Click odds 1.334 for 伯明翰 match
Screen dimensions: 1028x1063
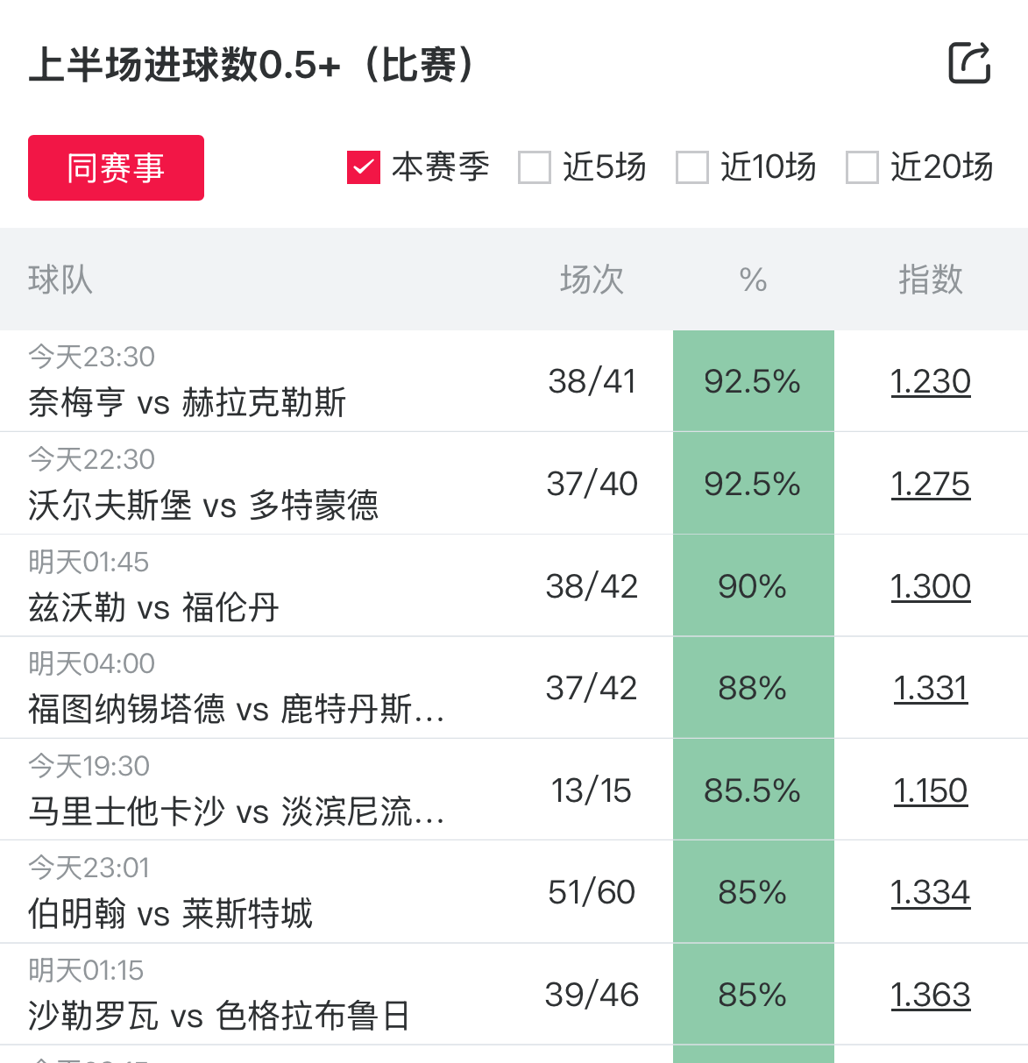(930, 892)
